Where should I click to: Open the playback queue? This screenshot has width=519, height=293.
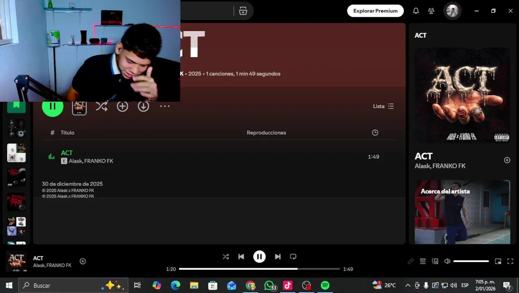(x=423, y=261)
